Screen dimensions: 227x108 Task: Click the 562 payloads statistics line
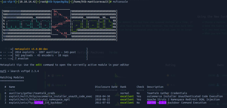[42, 55]
